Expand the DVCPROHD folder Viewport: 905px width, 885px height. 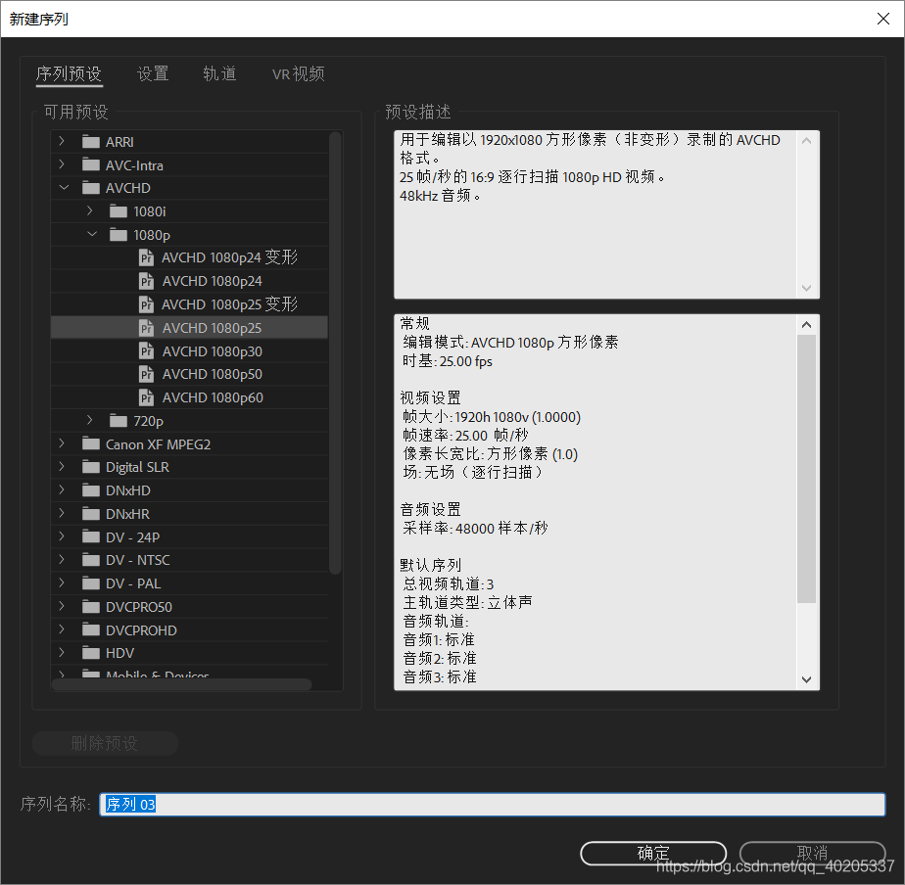62,629
